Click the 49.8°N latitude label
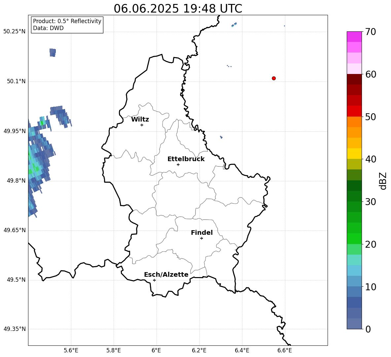391x357 pixels. 16,181
